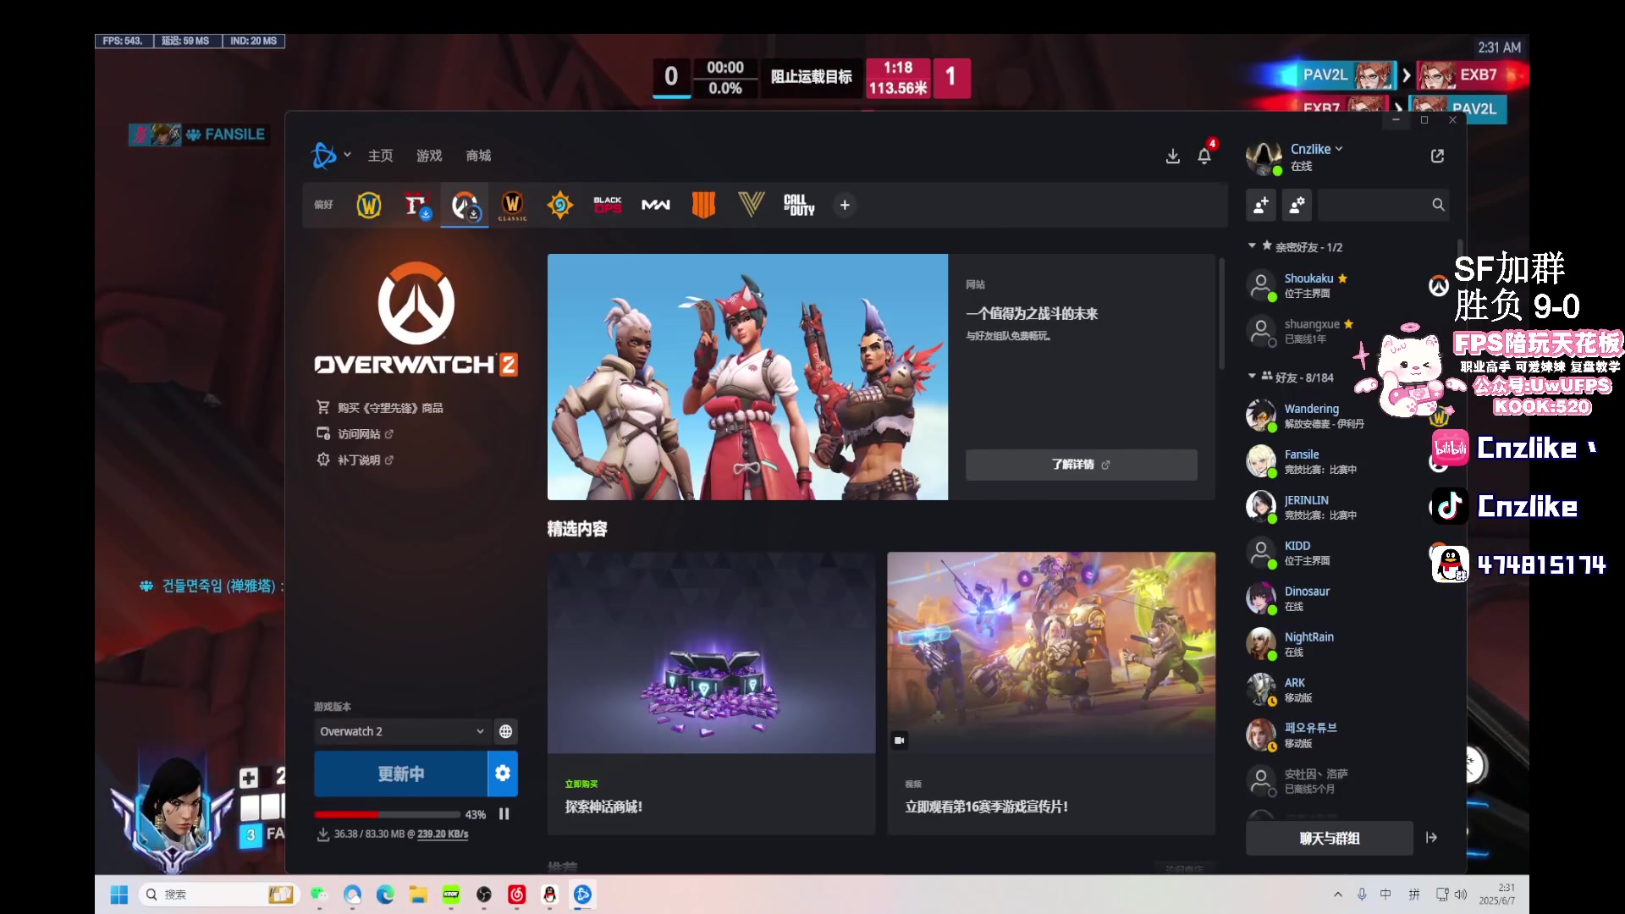
Task: Expand the chevron beside Battle.net logo
Action: [x=347, y=155]
